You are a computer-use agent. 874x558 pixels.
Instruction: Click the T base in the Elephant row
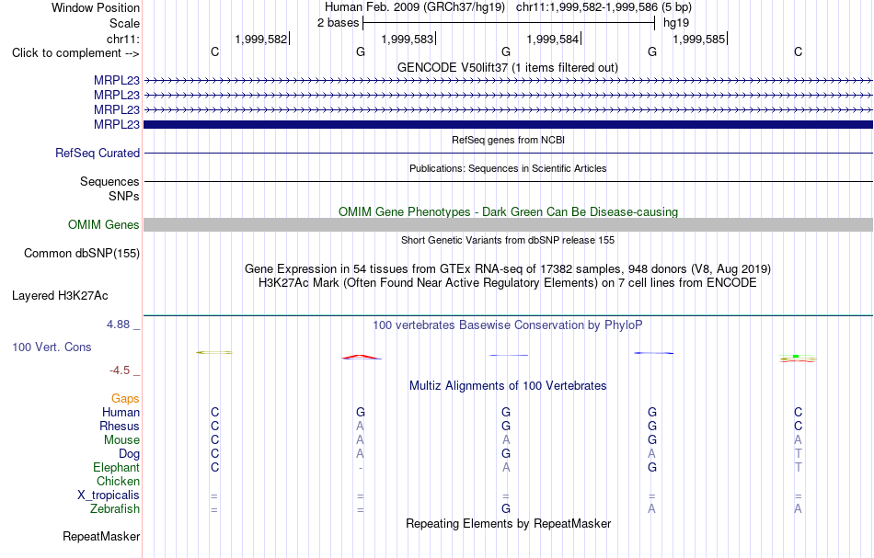click(799, 467)
